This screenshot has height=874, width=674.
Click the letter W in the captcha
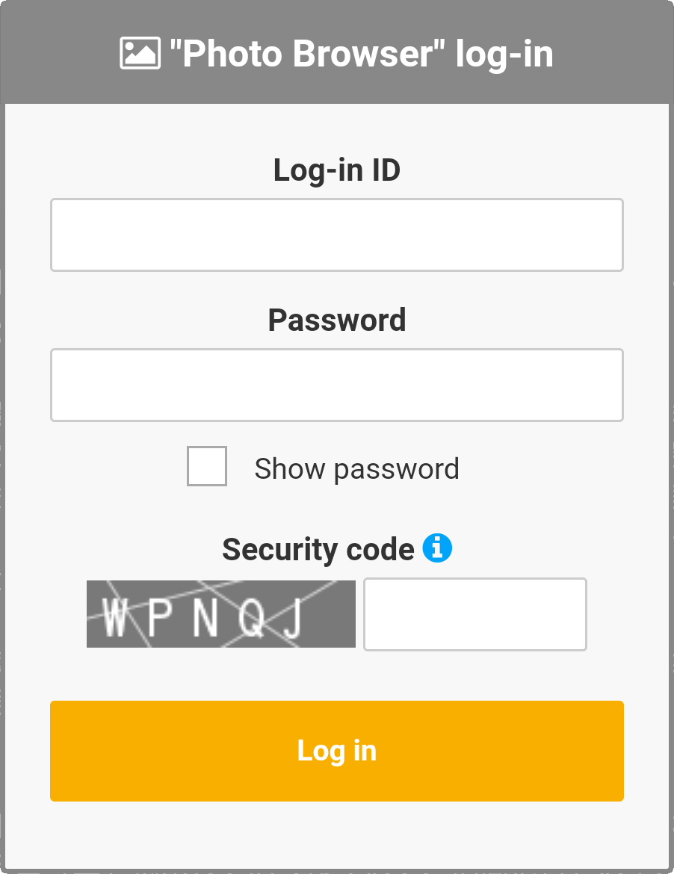pos(116,619)
